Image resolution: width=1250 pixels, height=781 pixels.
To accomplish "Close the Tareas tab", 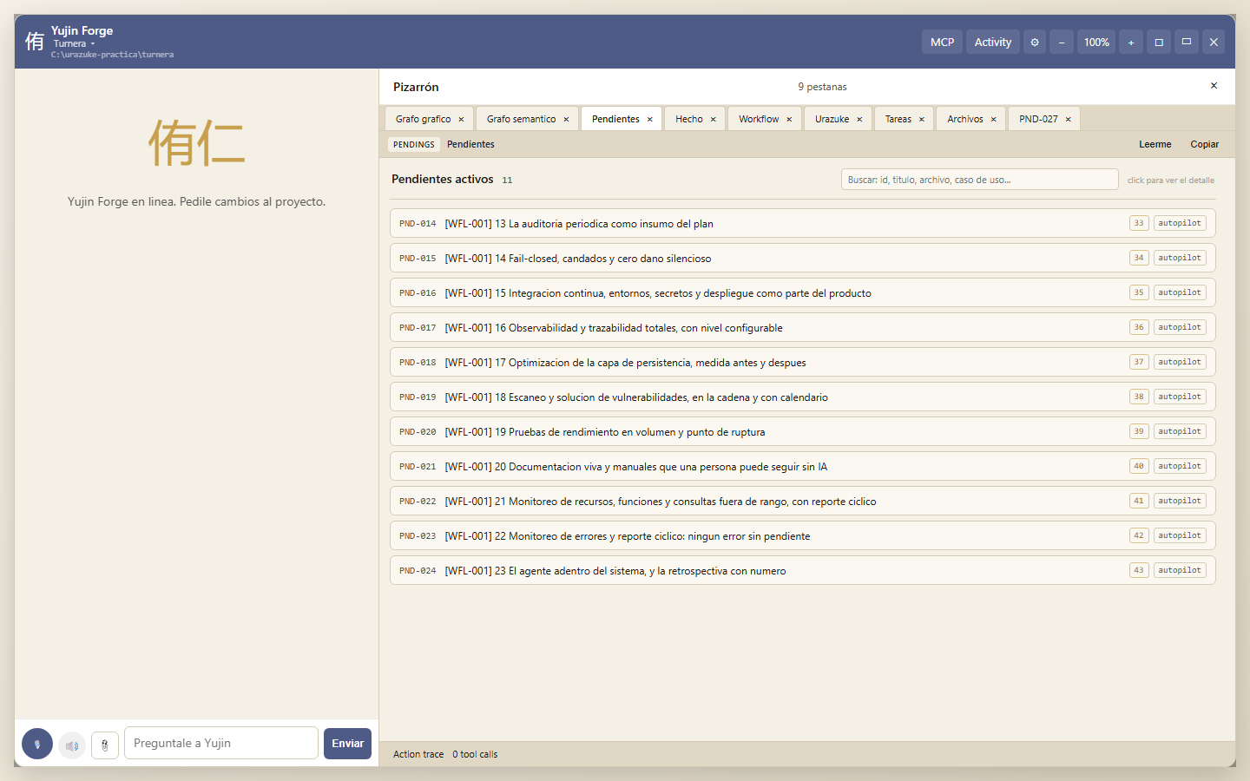I will (x=921, y=119).
